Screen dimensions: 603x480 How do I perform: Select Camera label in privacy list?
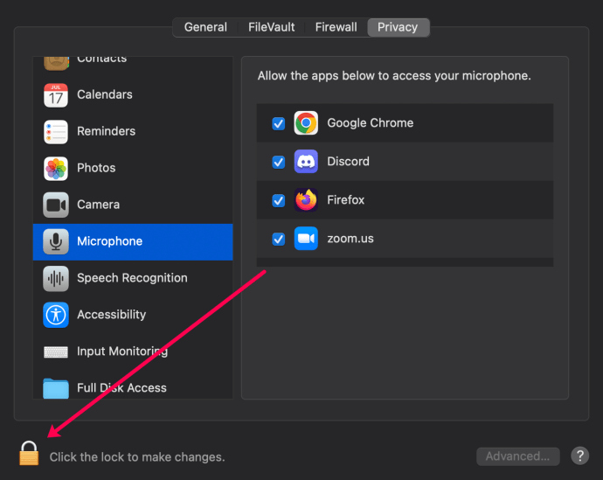coord(99,205)
